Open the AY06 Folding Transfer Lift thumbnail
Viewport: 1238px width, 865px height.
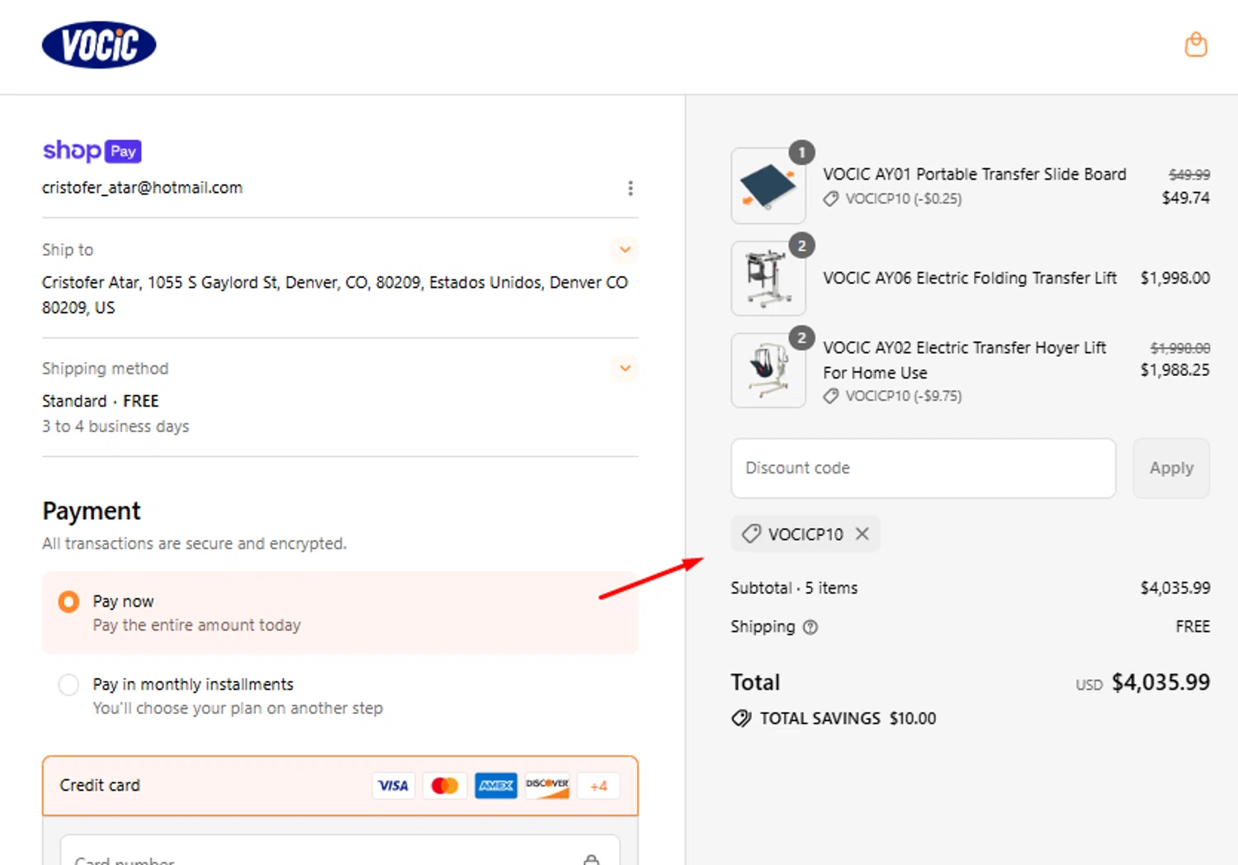768,278
